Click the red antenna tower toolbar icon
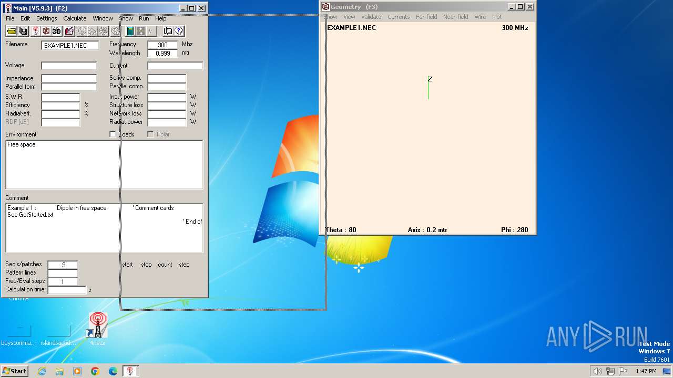Viewport: 673px width, 378px height. click(35, 31)
